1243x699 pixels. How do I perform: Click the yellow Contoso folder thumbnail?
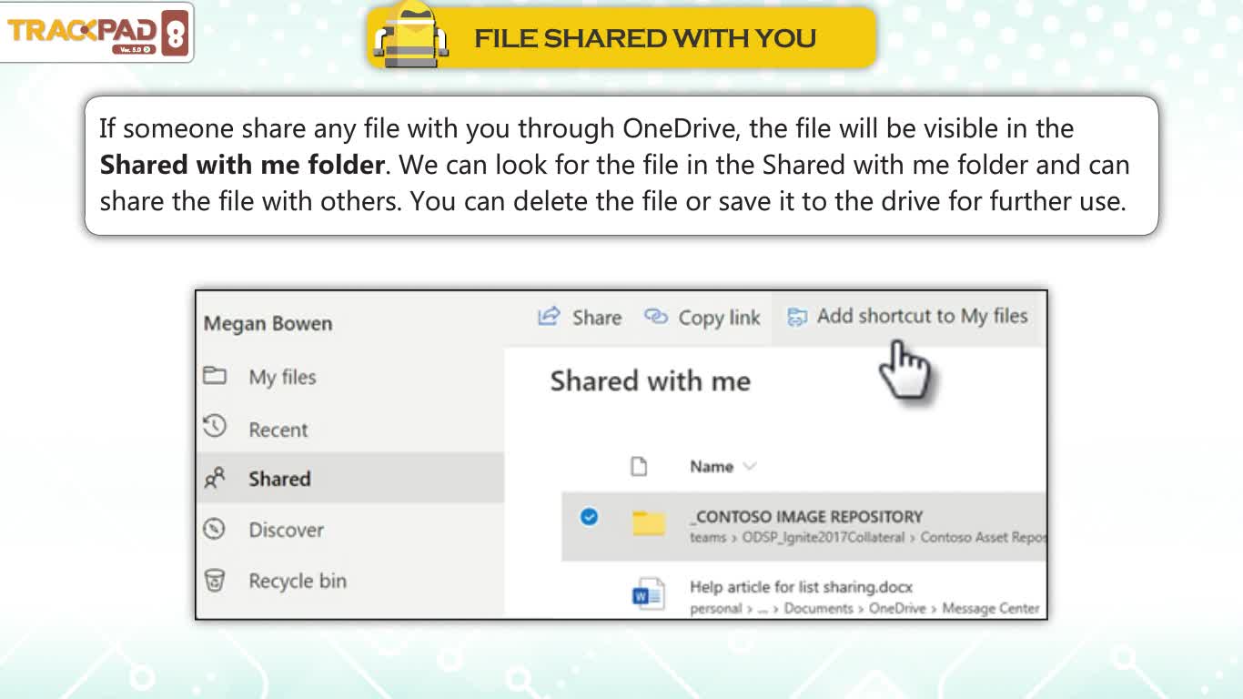point(649,523)
